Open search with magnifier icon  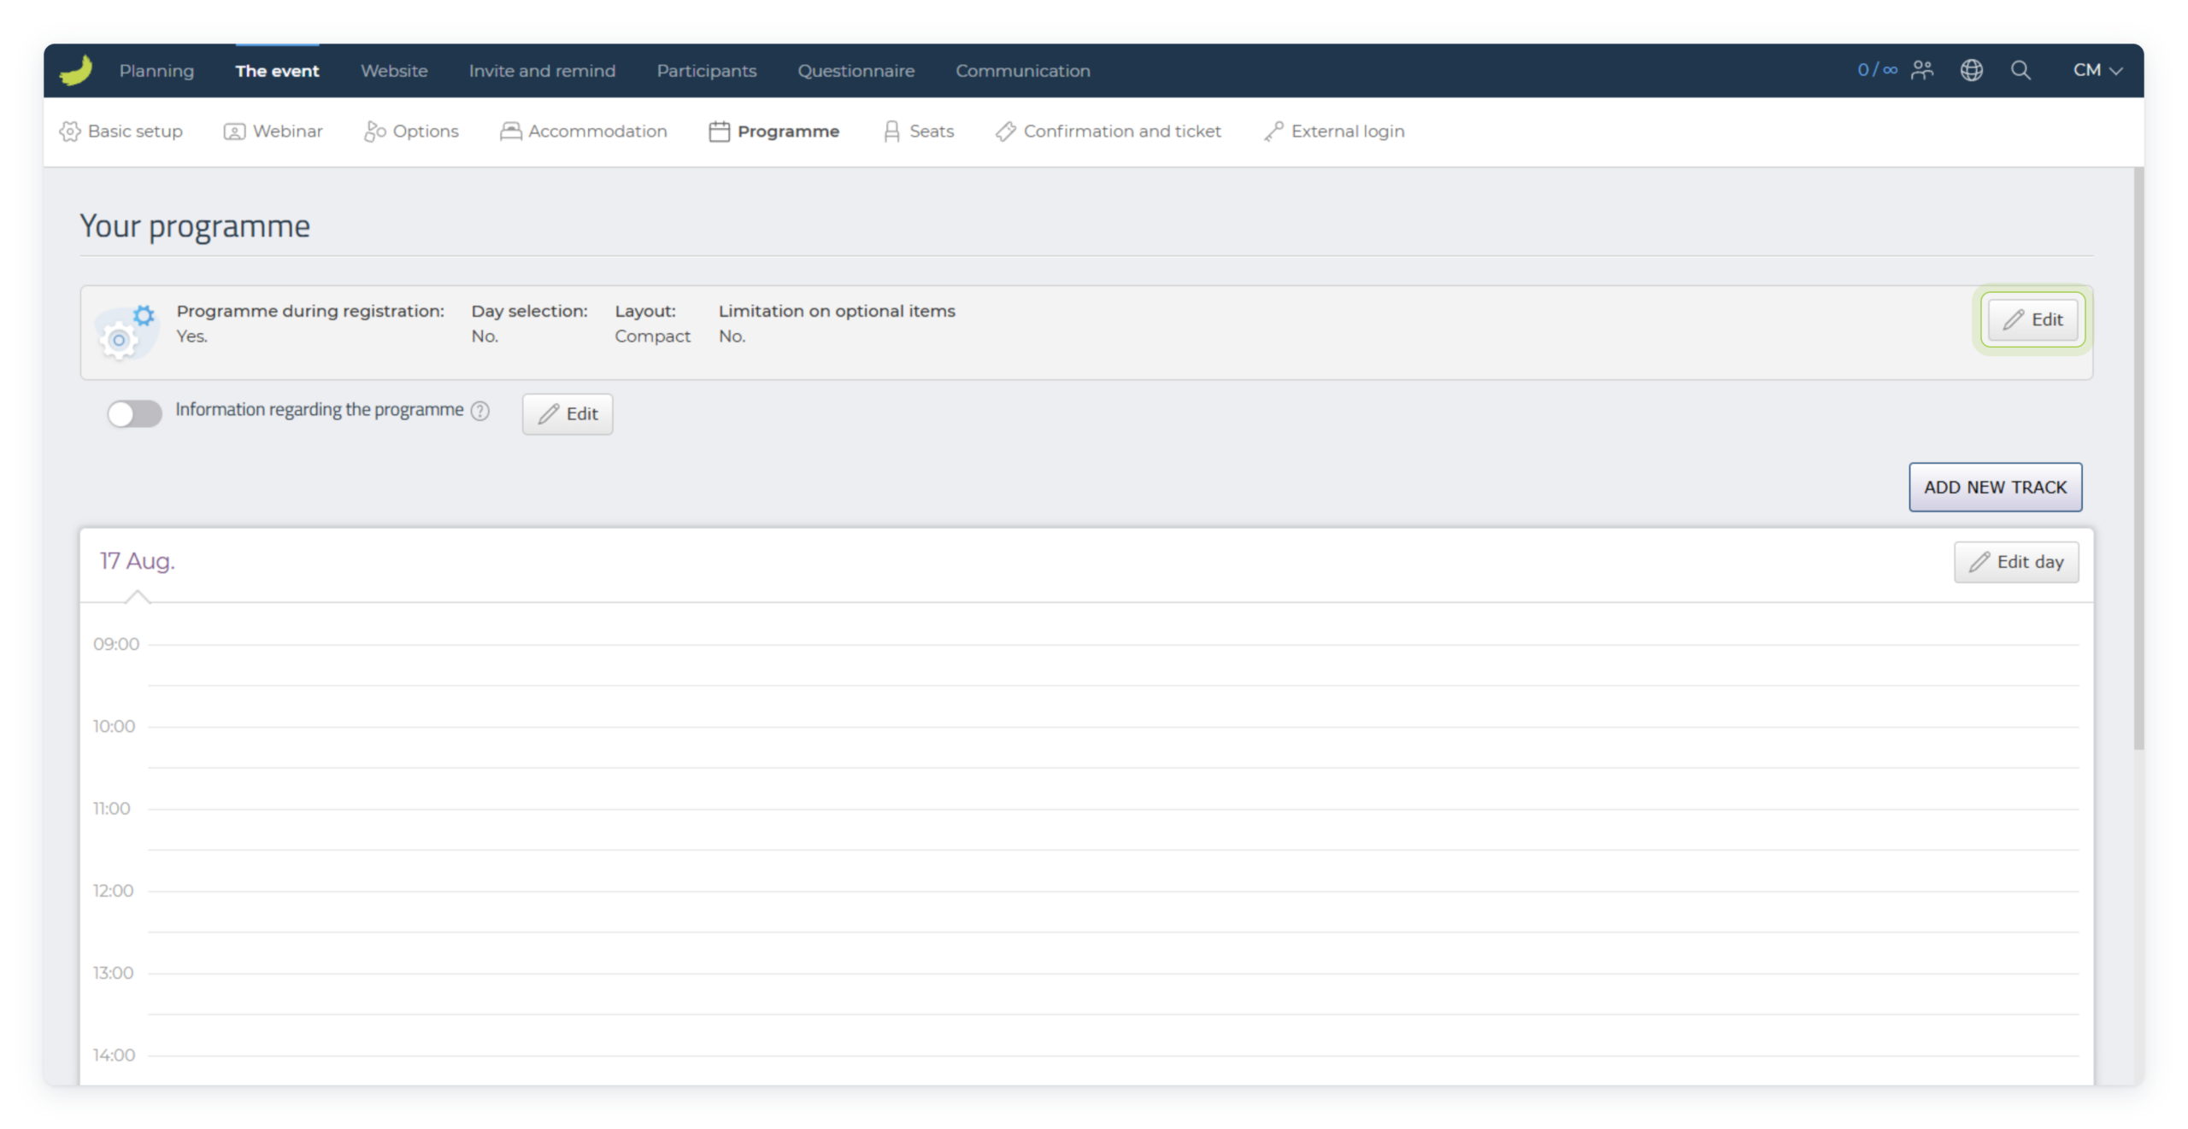(x=2020, y=70)
